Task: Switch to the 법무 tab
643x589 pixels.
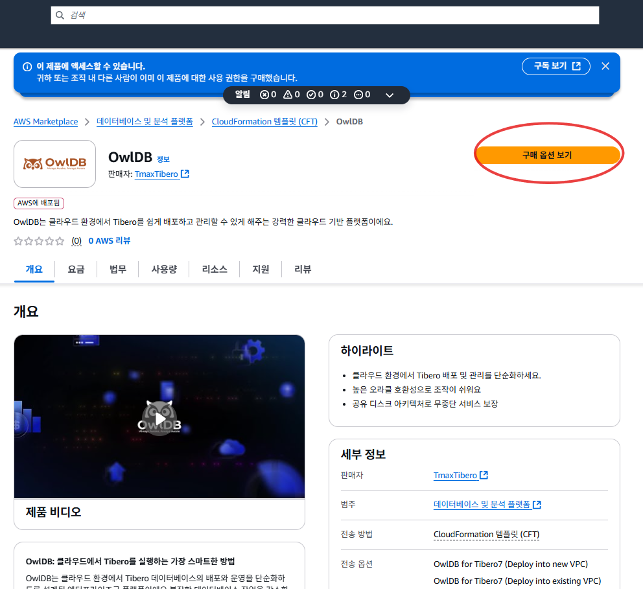Action: coord(118,270)
